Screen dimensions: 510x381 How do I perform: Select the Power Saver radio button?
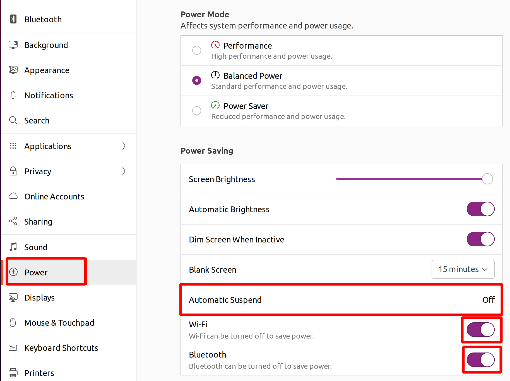[x=197, y=111]
